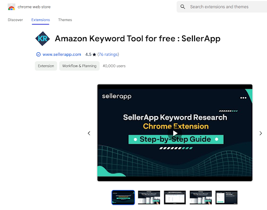Select the third screenshot thumbnail with table

175,197
